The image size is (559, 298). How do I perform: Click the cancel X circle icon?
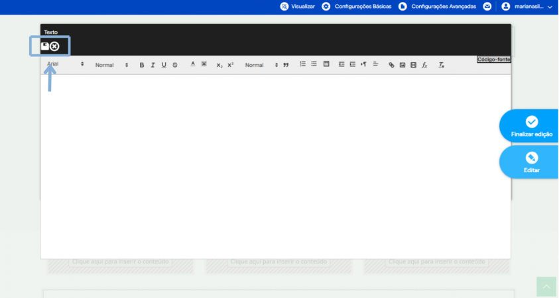tap(54, 46)
